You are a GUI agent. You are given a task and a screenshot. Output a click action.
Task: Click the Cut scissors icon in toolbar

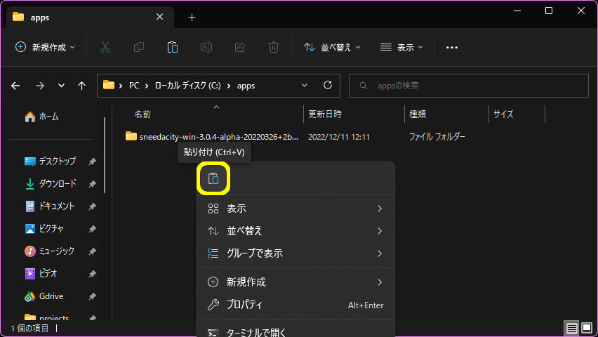pyautogui.click(x=105, y=47)
